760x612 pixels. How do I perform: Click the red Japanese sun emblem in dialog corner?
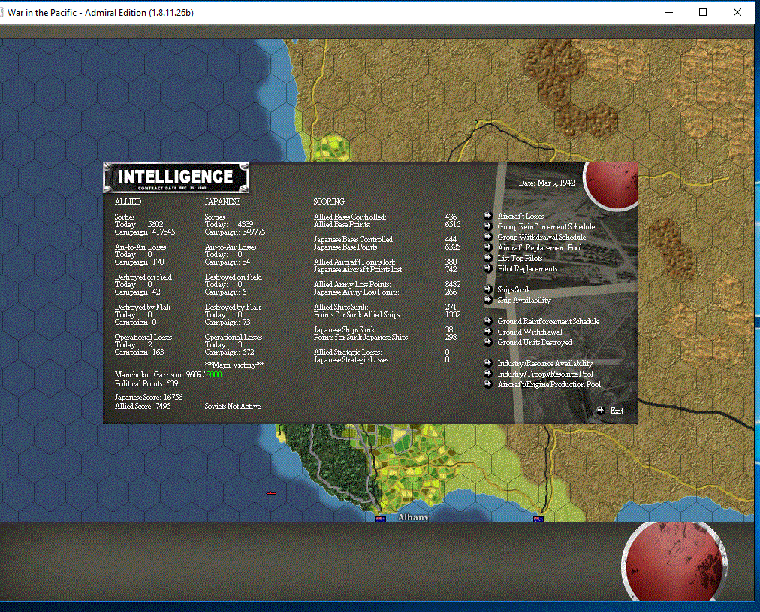611,185
